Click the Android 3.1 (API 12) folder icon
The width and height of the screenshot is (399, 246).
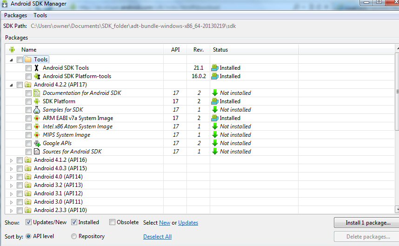pos(28,193)
